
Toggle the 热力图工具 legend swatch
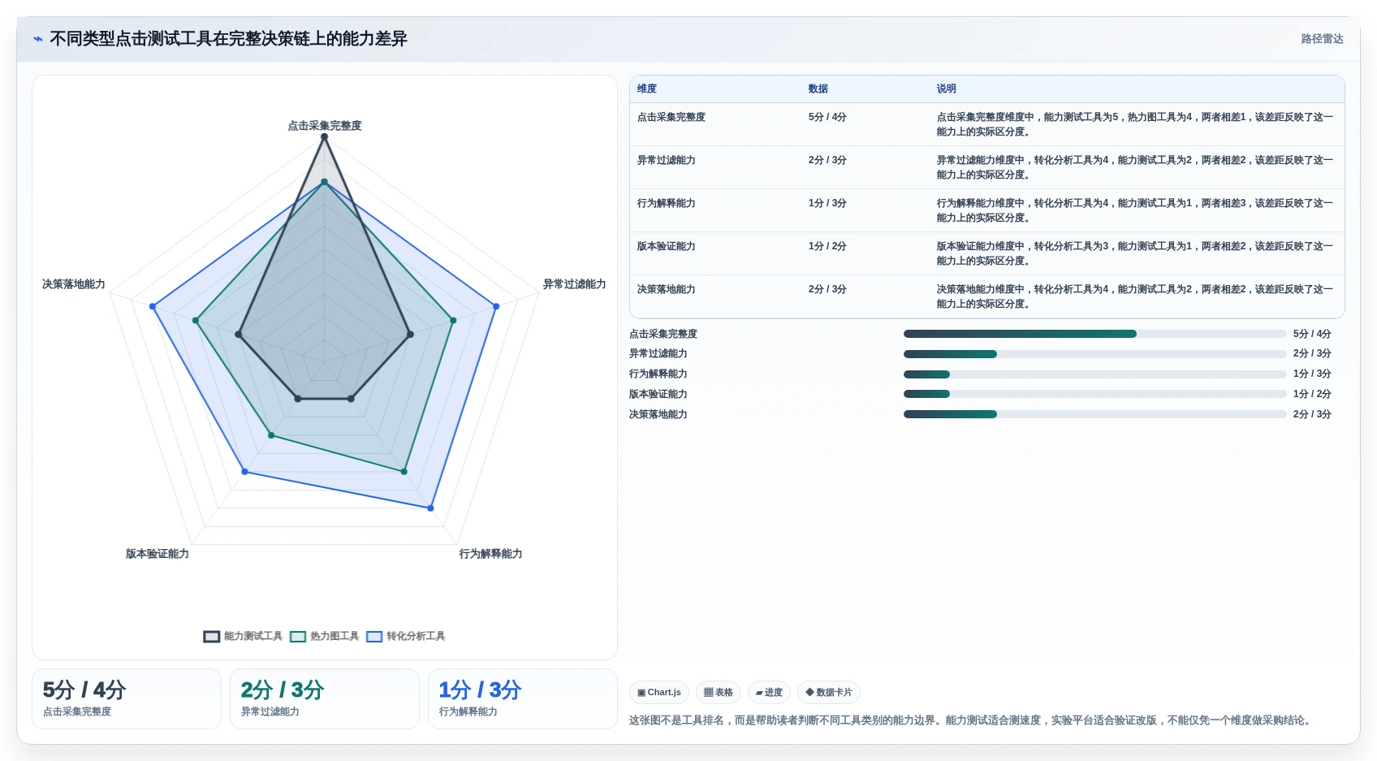click(298, 636)
